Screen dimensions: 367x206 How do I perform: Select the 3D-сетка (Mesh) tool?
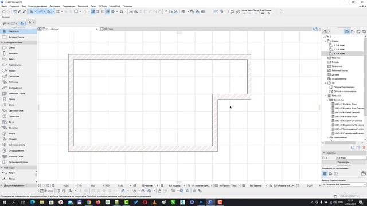[18, 128]
